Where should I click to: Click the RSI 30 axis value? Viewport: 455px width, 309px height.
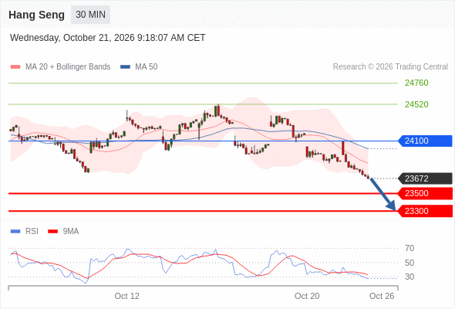click(x=410, y=277)
